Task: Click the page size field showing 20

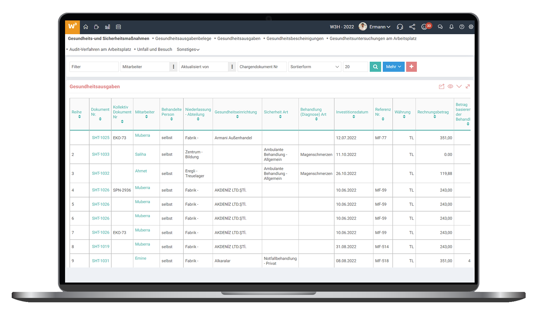Action: [x=356, y=67]
